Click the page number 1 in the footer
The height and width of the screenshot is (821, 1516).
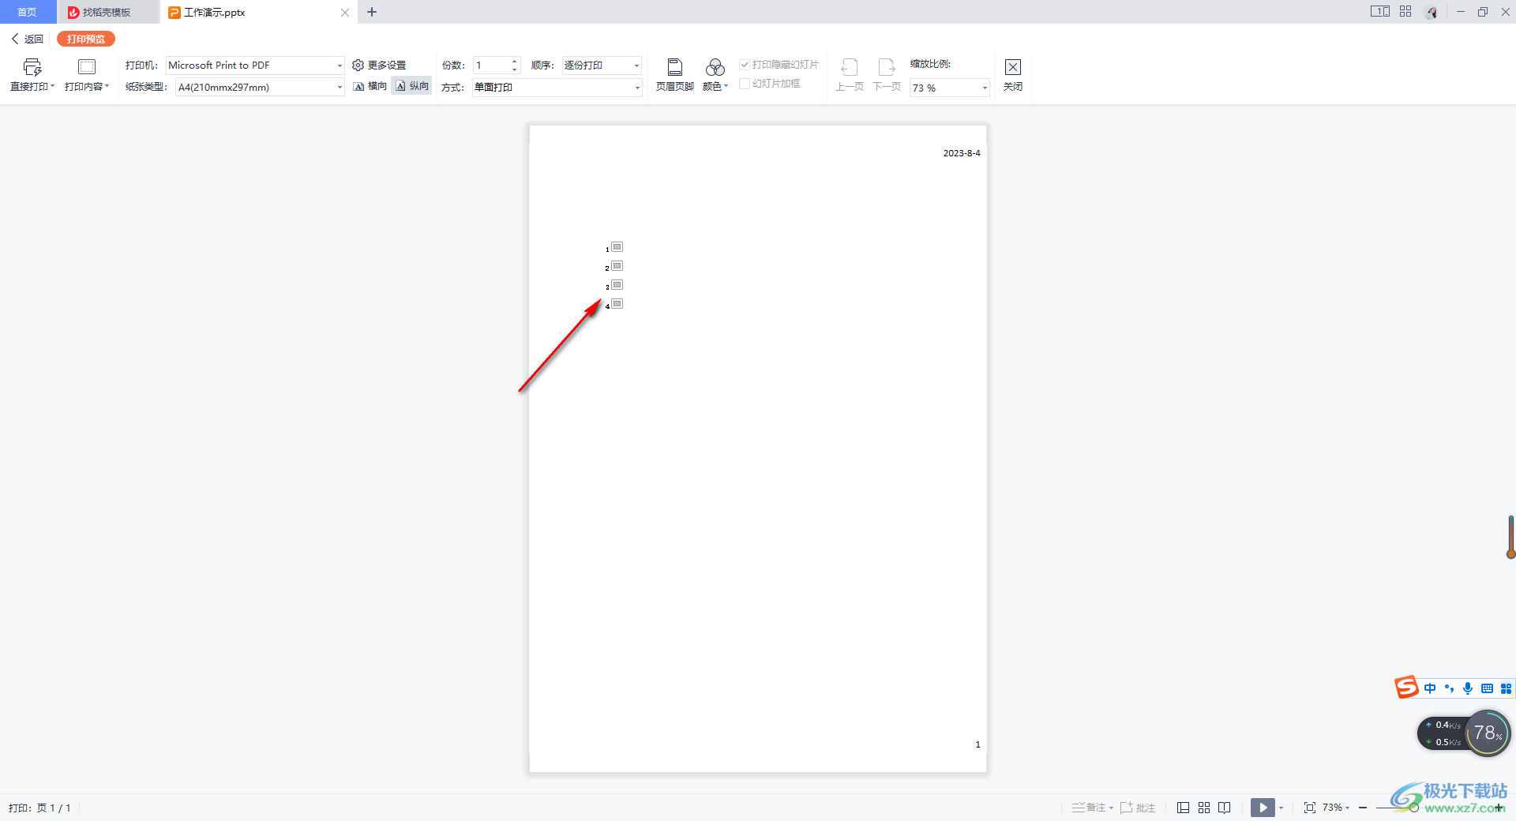[978, 744]
